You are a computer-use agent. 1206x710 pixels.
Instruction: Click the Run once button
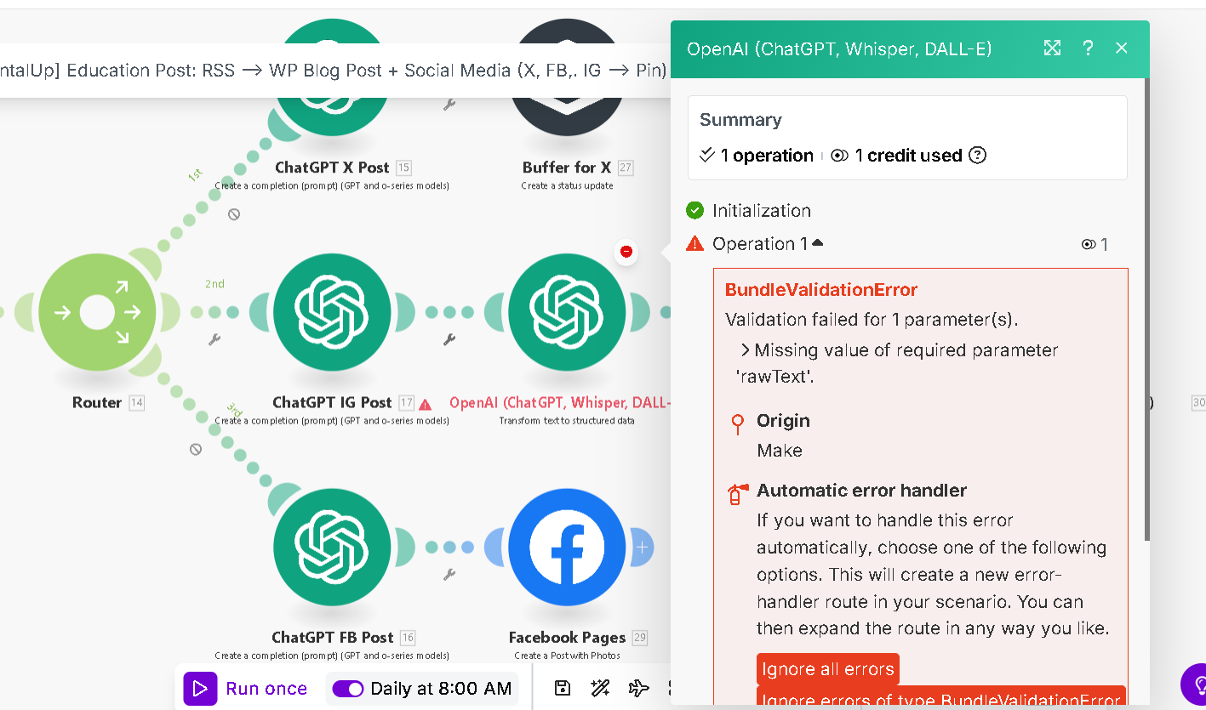coord(248,688)
